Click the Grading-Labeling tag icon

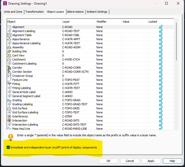click(x=9, y=104)
